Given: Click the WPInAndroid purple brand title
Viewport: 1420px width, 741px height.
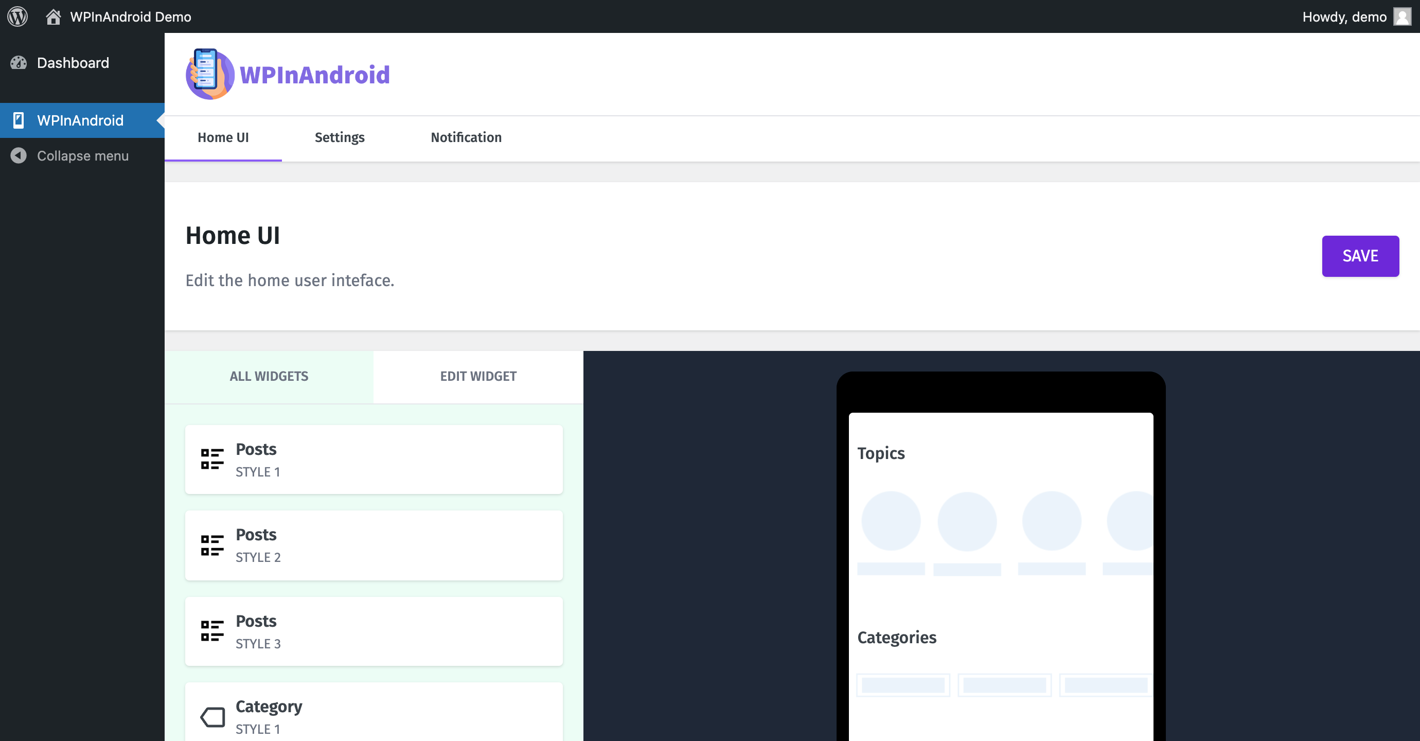Looking at the screenshot, I should [x=315, y=75].
